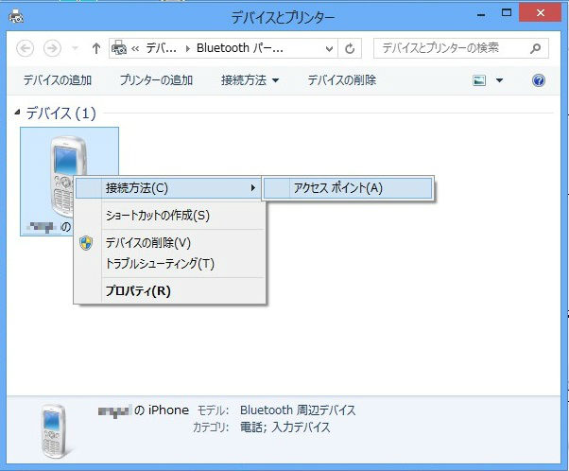569x471 pixels.
Task: Open the help question mark icon
Action: click(540, 80)
